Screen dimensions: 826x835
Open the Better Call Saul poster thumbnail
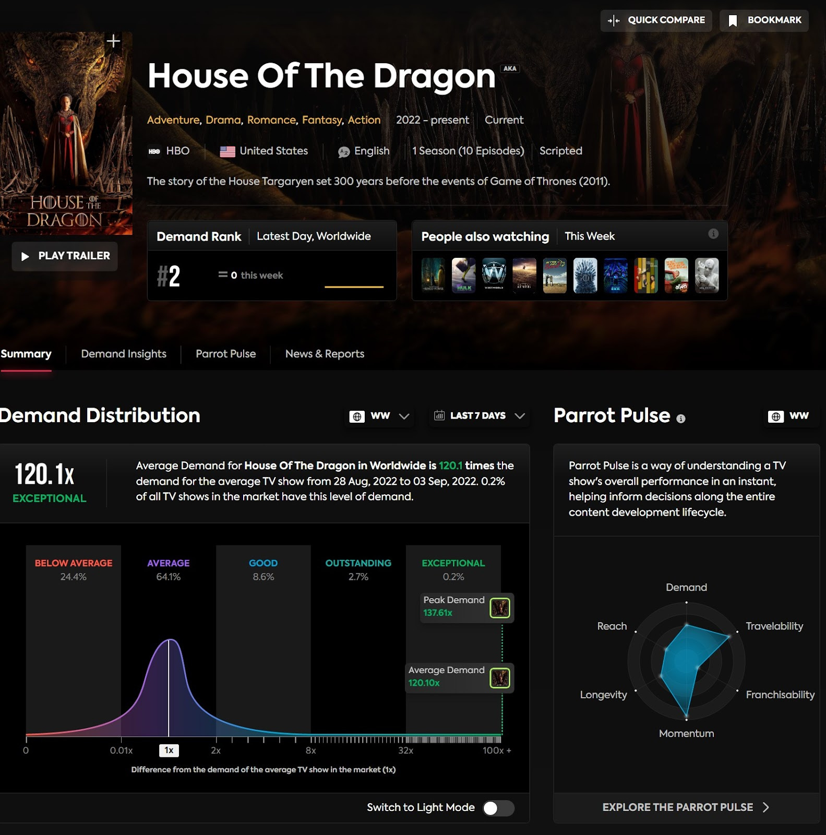coord(555,275)
